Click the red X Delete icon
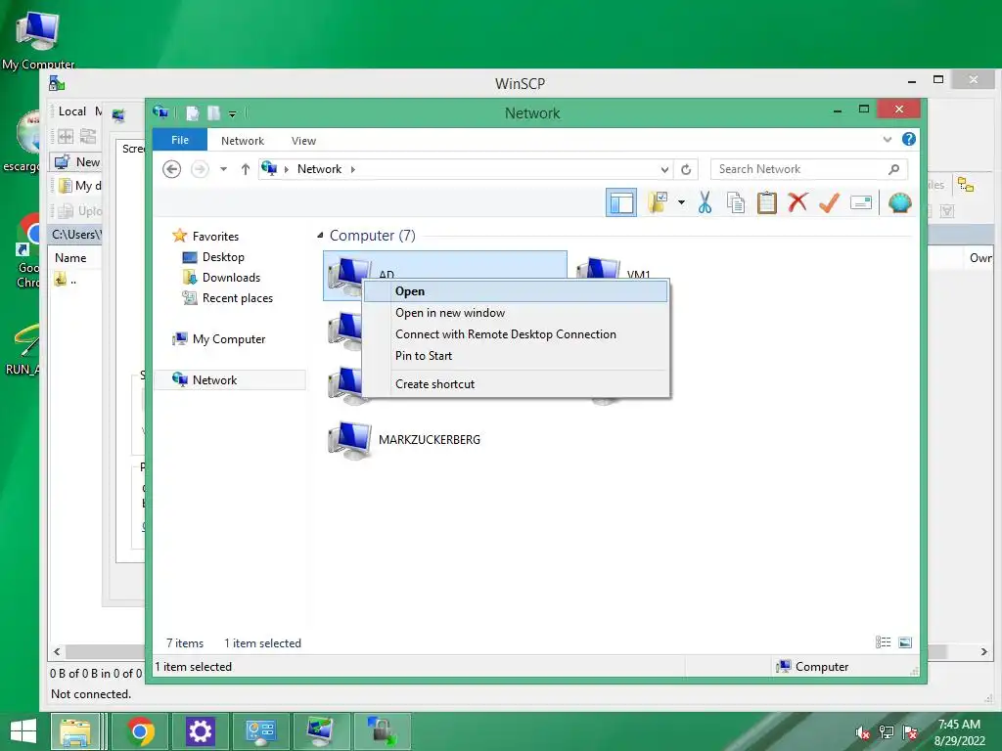 coord(797,203)
